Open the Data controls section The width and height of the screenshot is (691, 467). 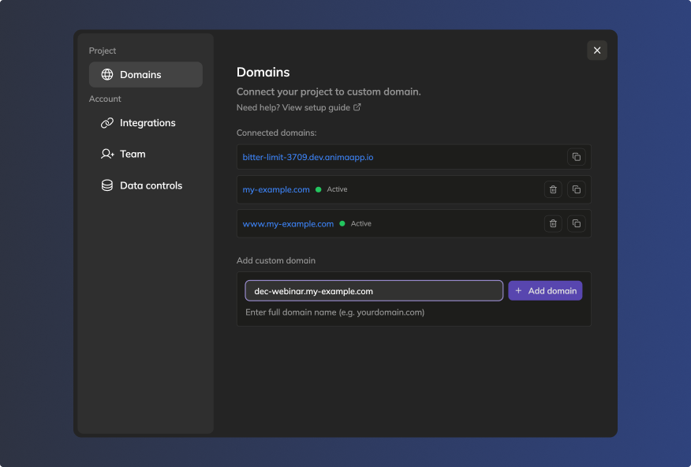(146, 185)
